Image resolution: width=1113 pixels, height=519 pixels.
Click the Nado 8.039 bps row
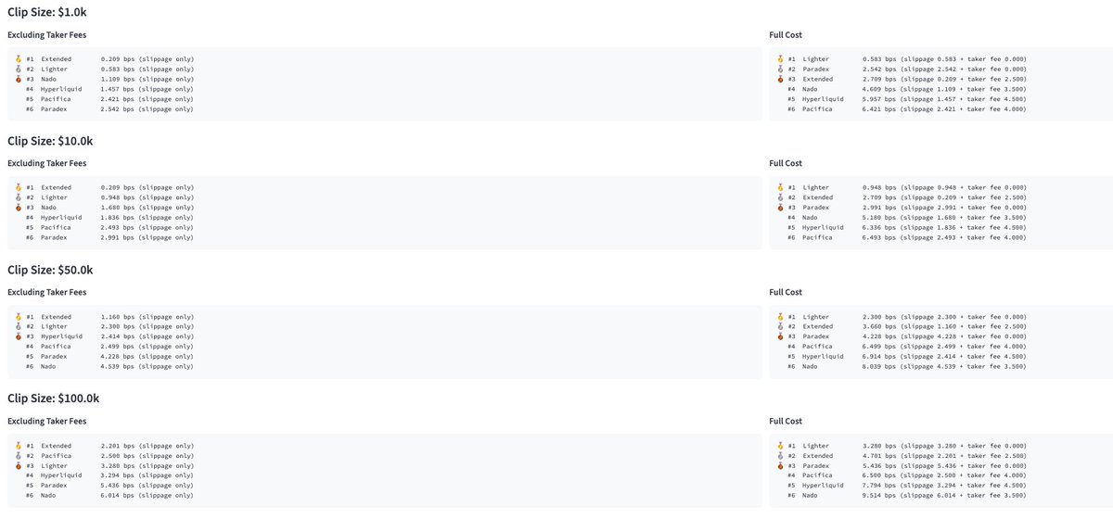tap(906, 367)
